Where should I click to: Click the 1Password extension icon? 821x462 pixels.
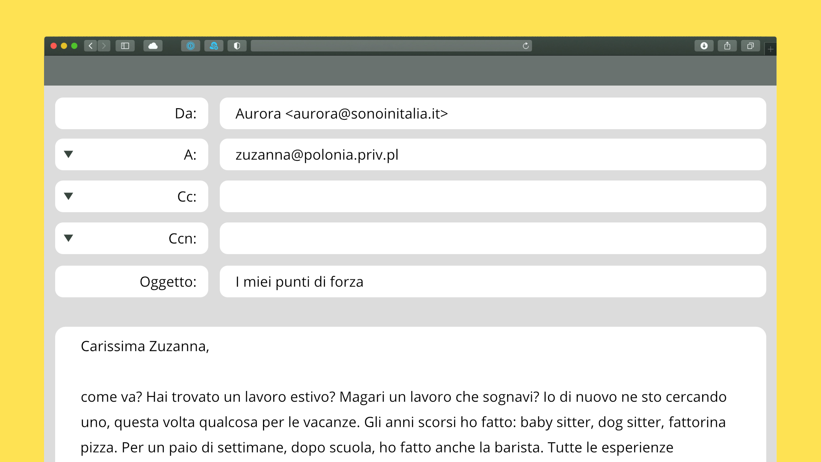click(x=191, y=46)
